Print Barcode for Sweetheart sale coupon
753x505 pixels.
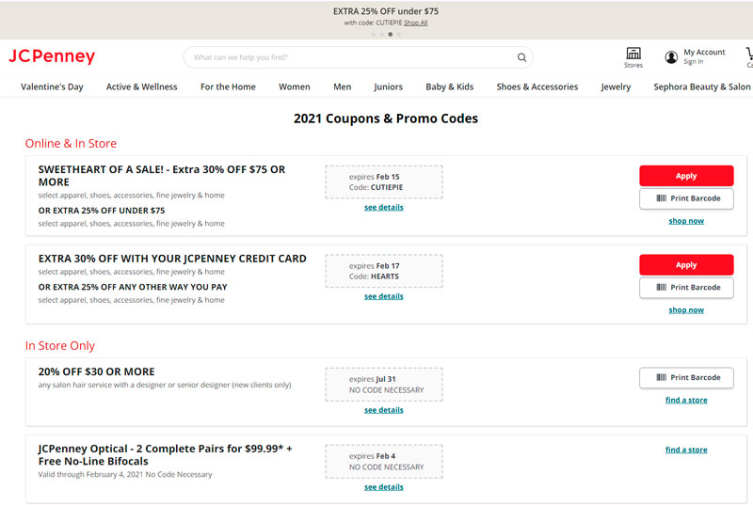click(686, 198)
